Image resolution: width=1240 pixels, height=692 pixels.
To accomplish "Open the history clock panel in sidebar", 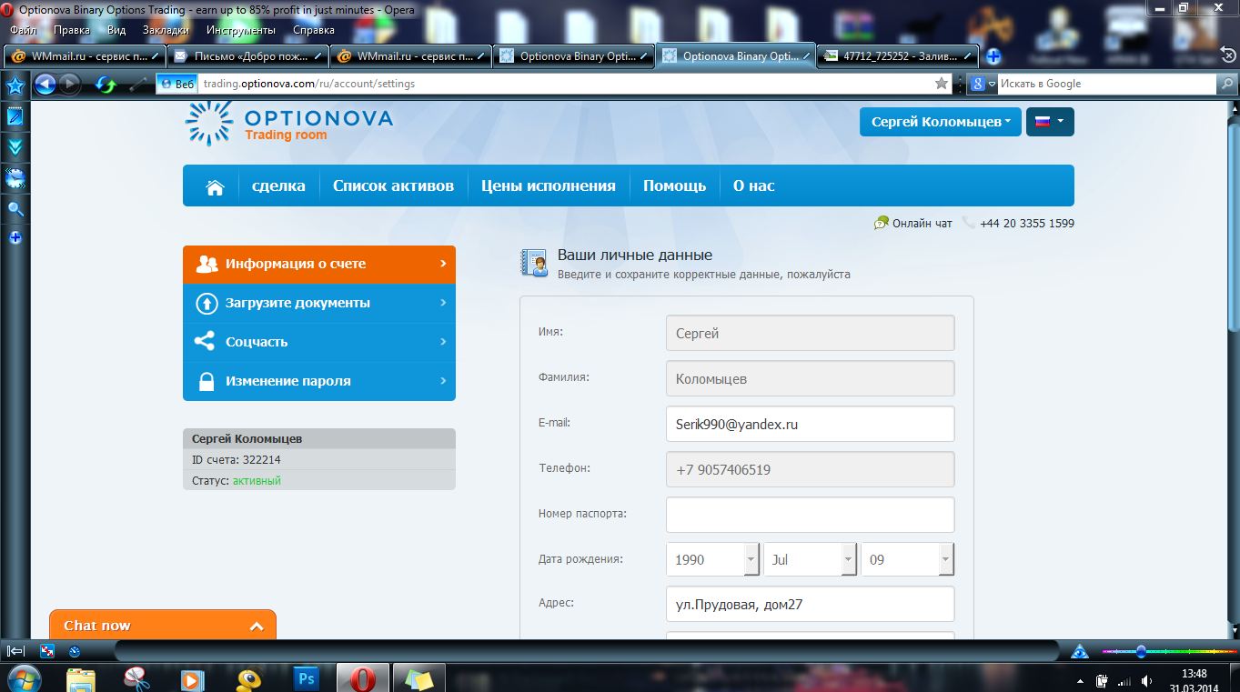I will coord(15,178).
